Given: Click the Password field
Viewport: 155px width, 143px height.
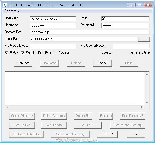Looking at the screenshot, I should coord(125,26).
